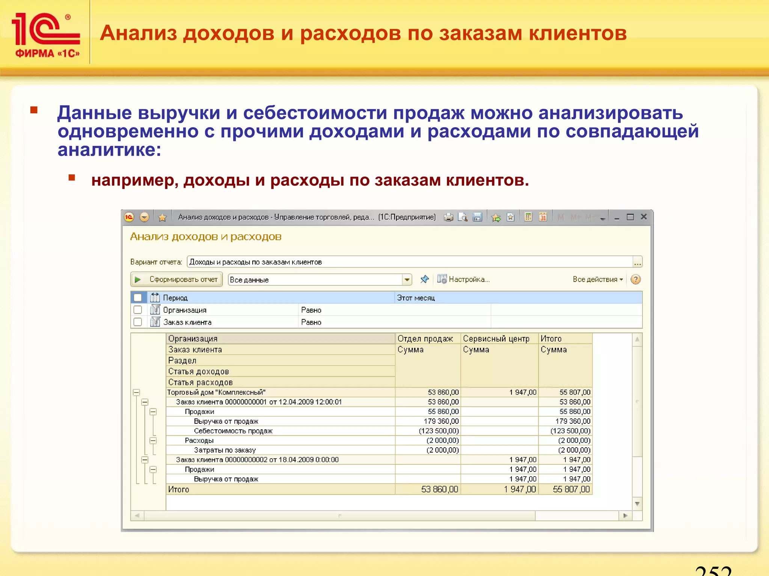Click the Статья расходов header cell
Viewport: 769px width, 576px height.
280,382
